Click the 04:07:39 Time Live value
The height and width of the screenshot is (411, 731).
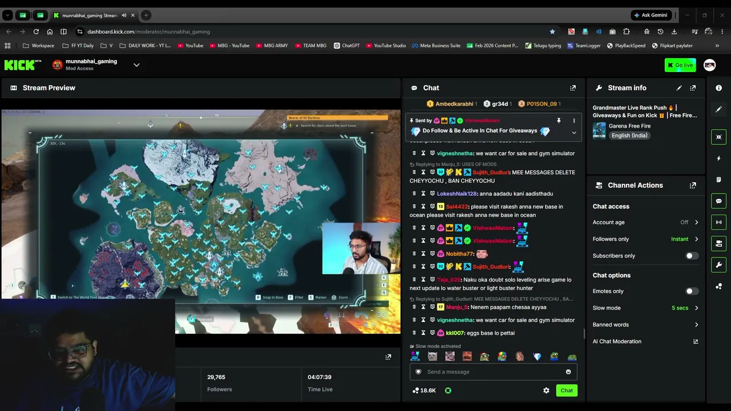point(319,377)
